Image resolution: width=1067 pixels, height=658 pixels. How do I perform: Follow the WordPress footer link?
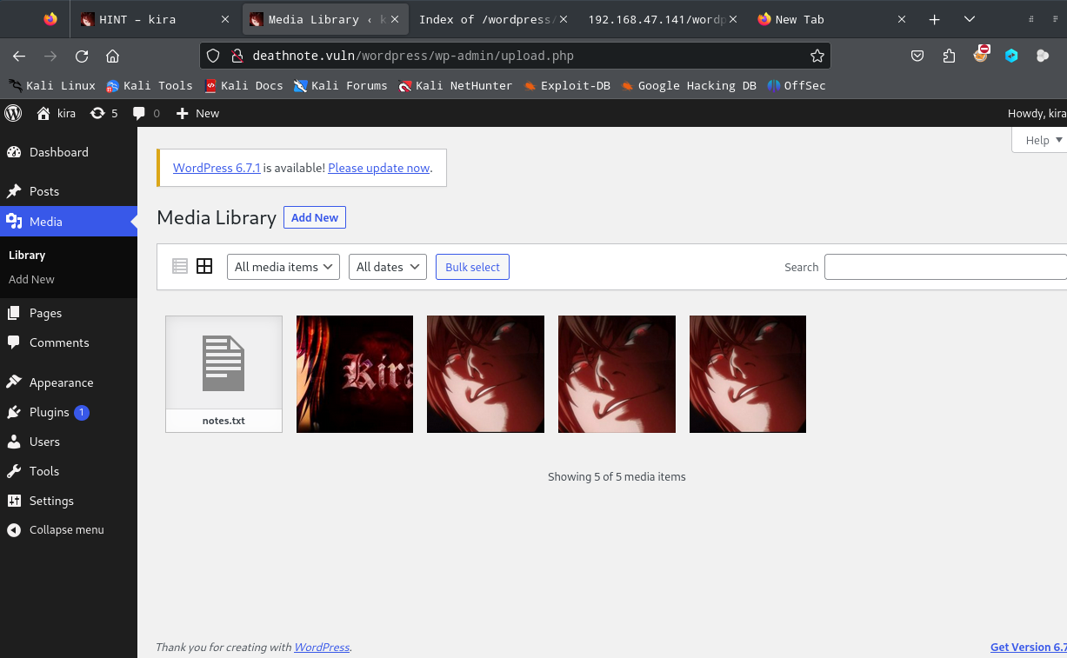pos(322,647)
